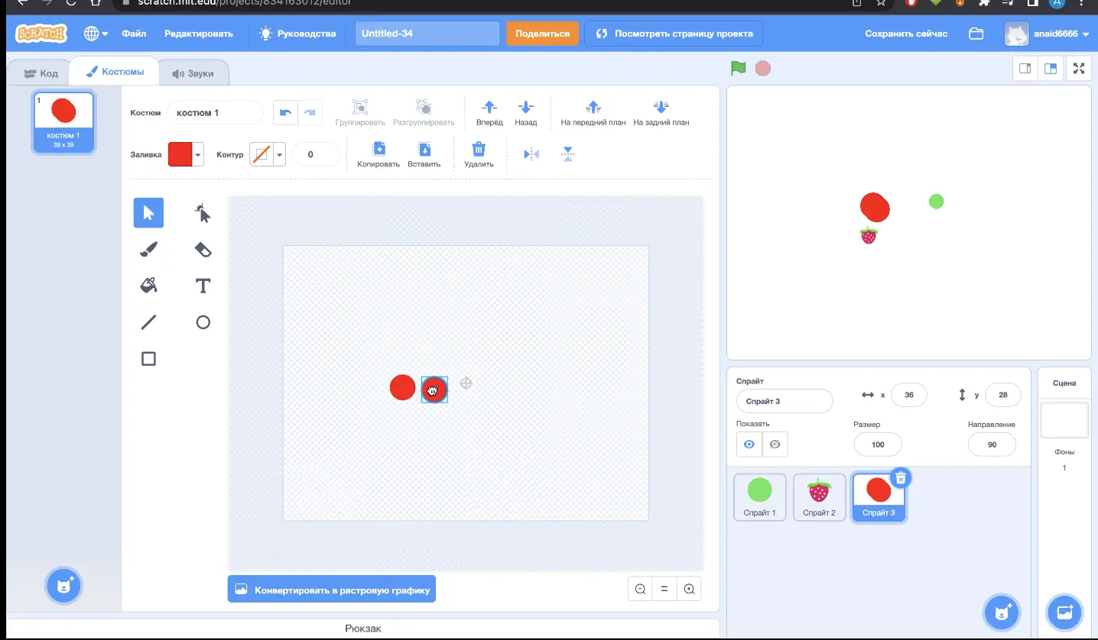
Task: Click the green flag to start
Action: 738,68
